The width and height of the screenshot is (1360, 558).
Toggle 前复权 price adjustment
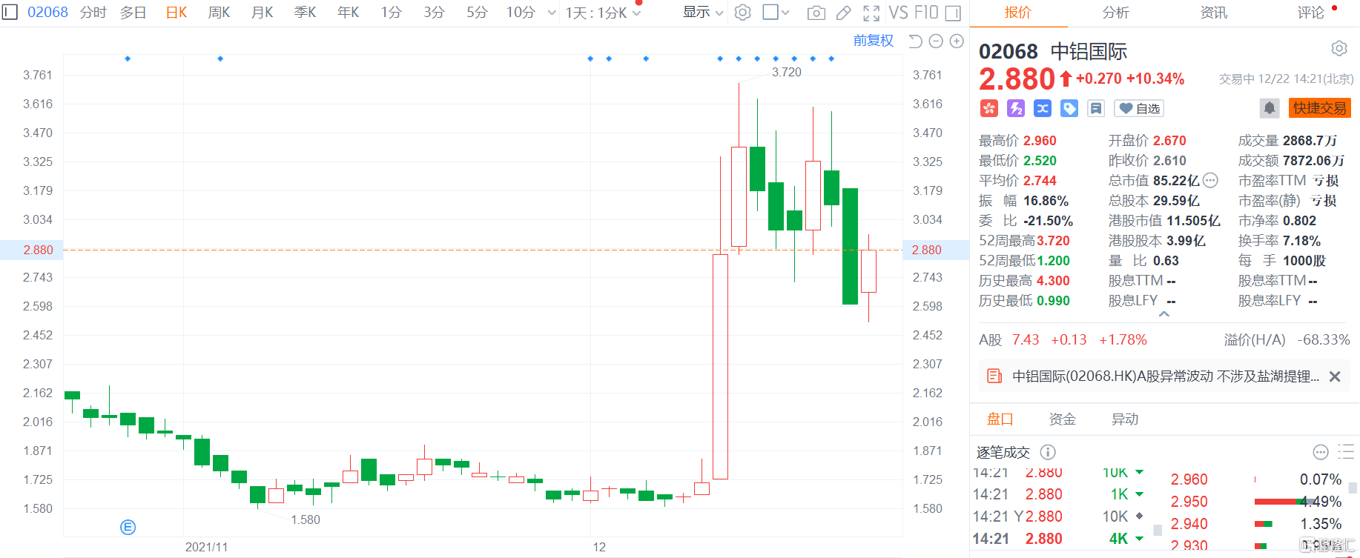[874, 41]
